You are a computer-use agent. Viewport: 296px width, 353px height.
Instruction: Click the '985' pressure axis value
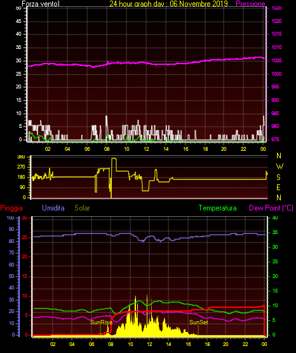[x=275, y=113]
